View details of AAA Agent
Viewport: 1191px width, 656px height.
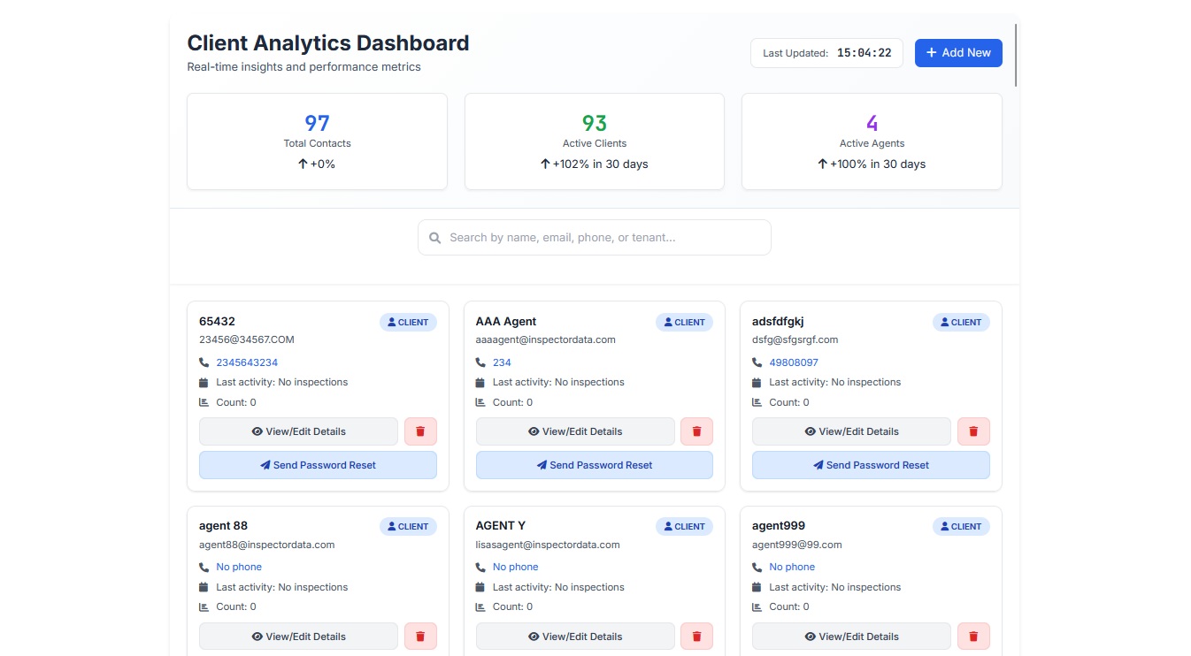click(x=575, y=431)
